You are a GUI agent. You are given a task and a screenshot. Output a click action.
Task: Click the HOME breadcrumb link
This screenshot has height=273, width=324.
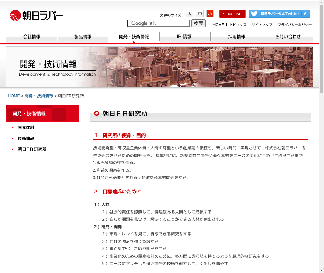click(x=14, y=96)
